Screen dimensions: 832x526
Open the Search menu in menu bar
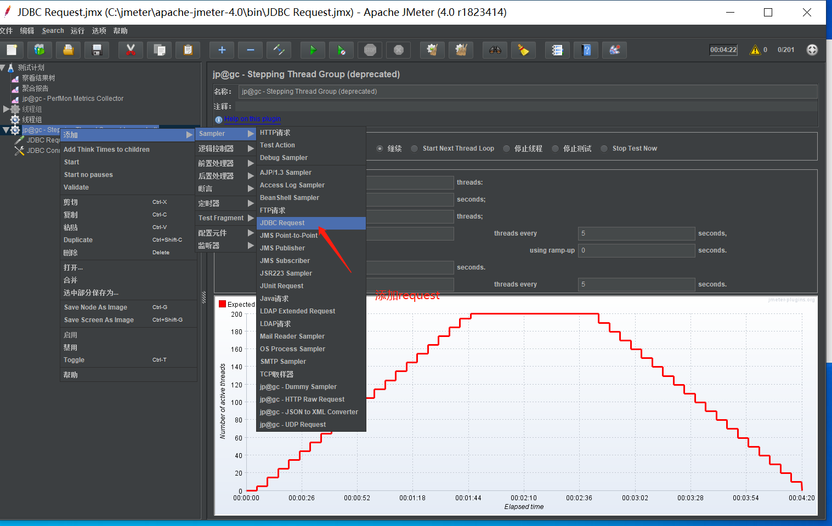click(53, 31)
